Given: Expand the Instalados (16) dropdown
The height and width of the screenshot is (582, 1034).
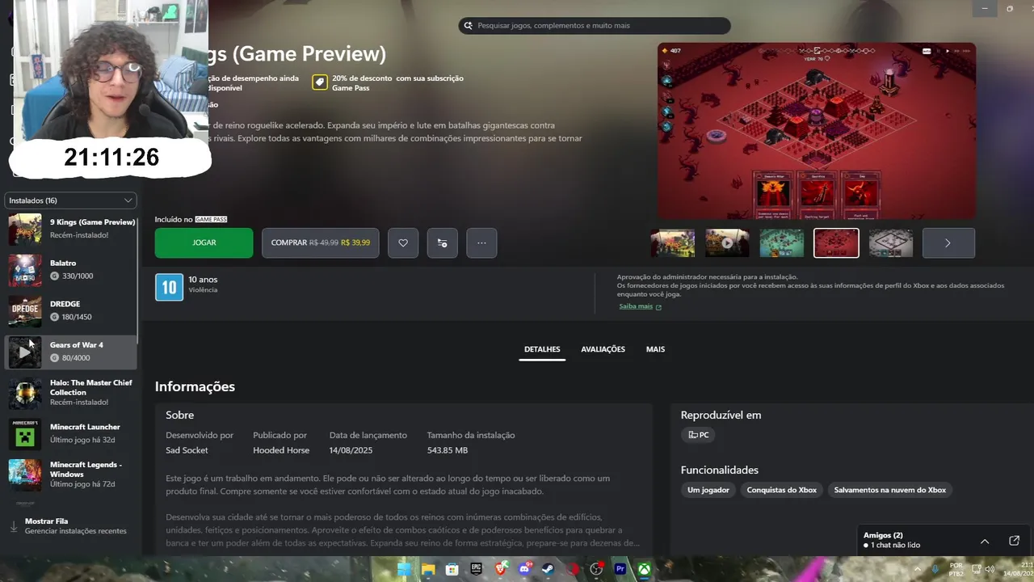Looking at the screenshot, I should coord(70,200).
